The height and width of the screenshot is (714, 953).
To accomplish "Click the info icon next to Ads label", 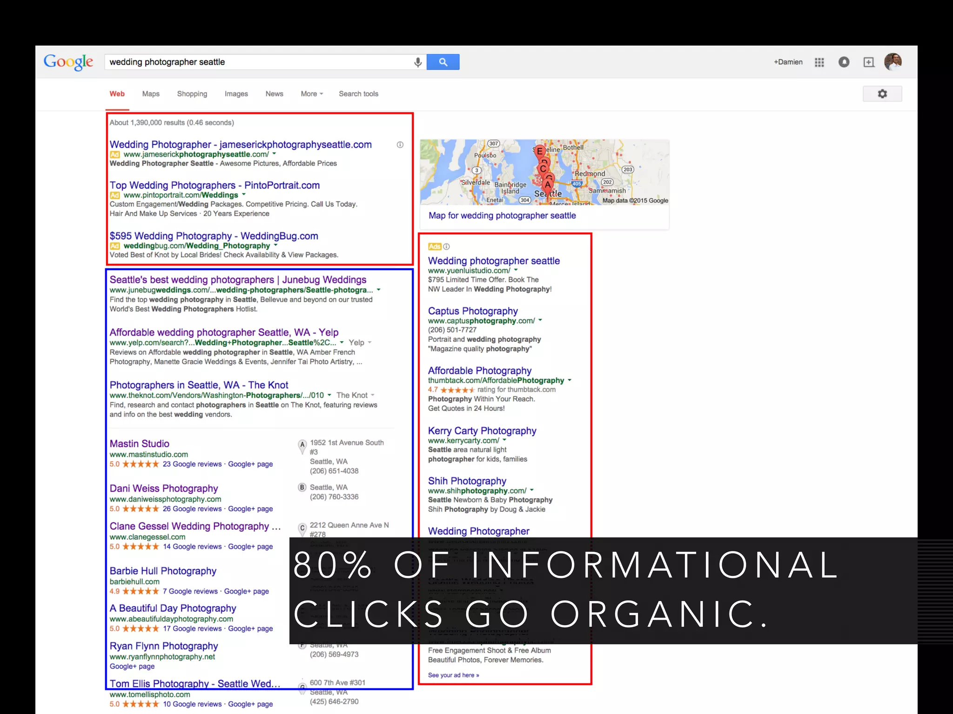I will click(x=447, y=247).
